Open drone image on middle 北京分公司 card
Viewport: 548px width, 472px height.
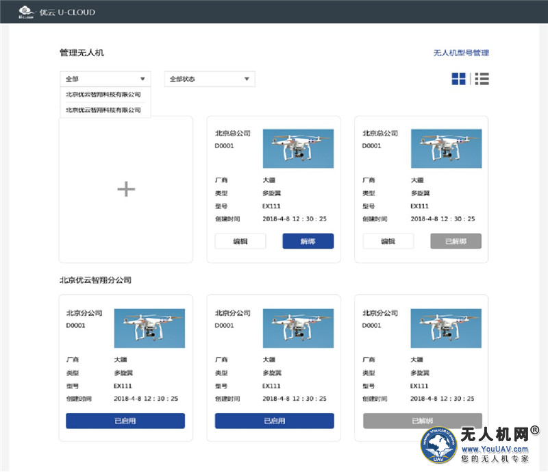tap(298, 328)
